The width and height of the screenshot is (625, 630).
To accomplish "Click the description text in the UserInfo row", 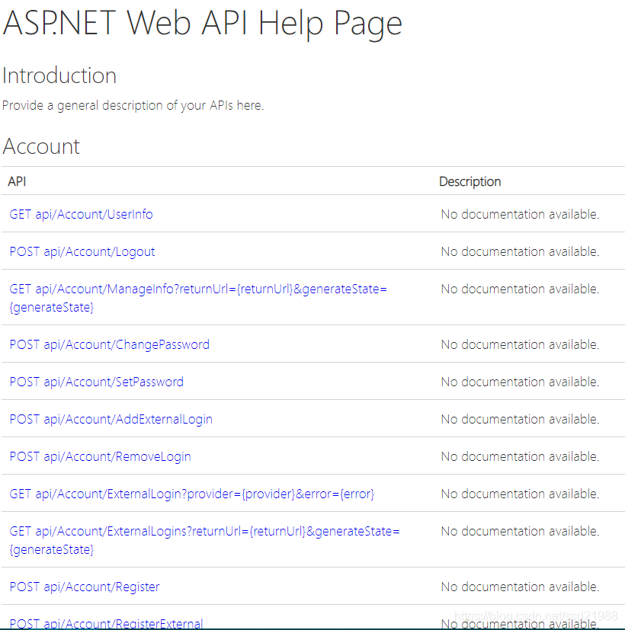I will tap(520, 214).
